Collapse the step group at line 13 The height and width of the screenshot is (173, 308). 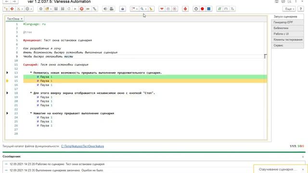pos(7,73)
